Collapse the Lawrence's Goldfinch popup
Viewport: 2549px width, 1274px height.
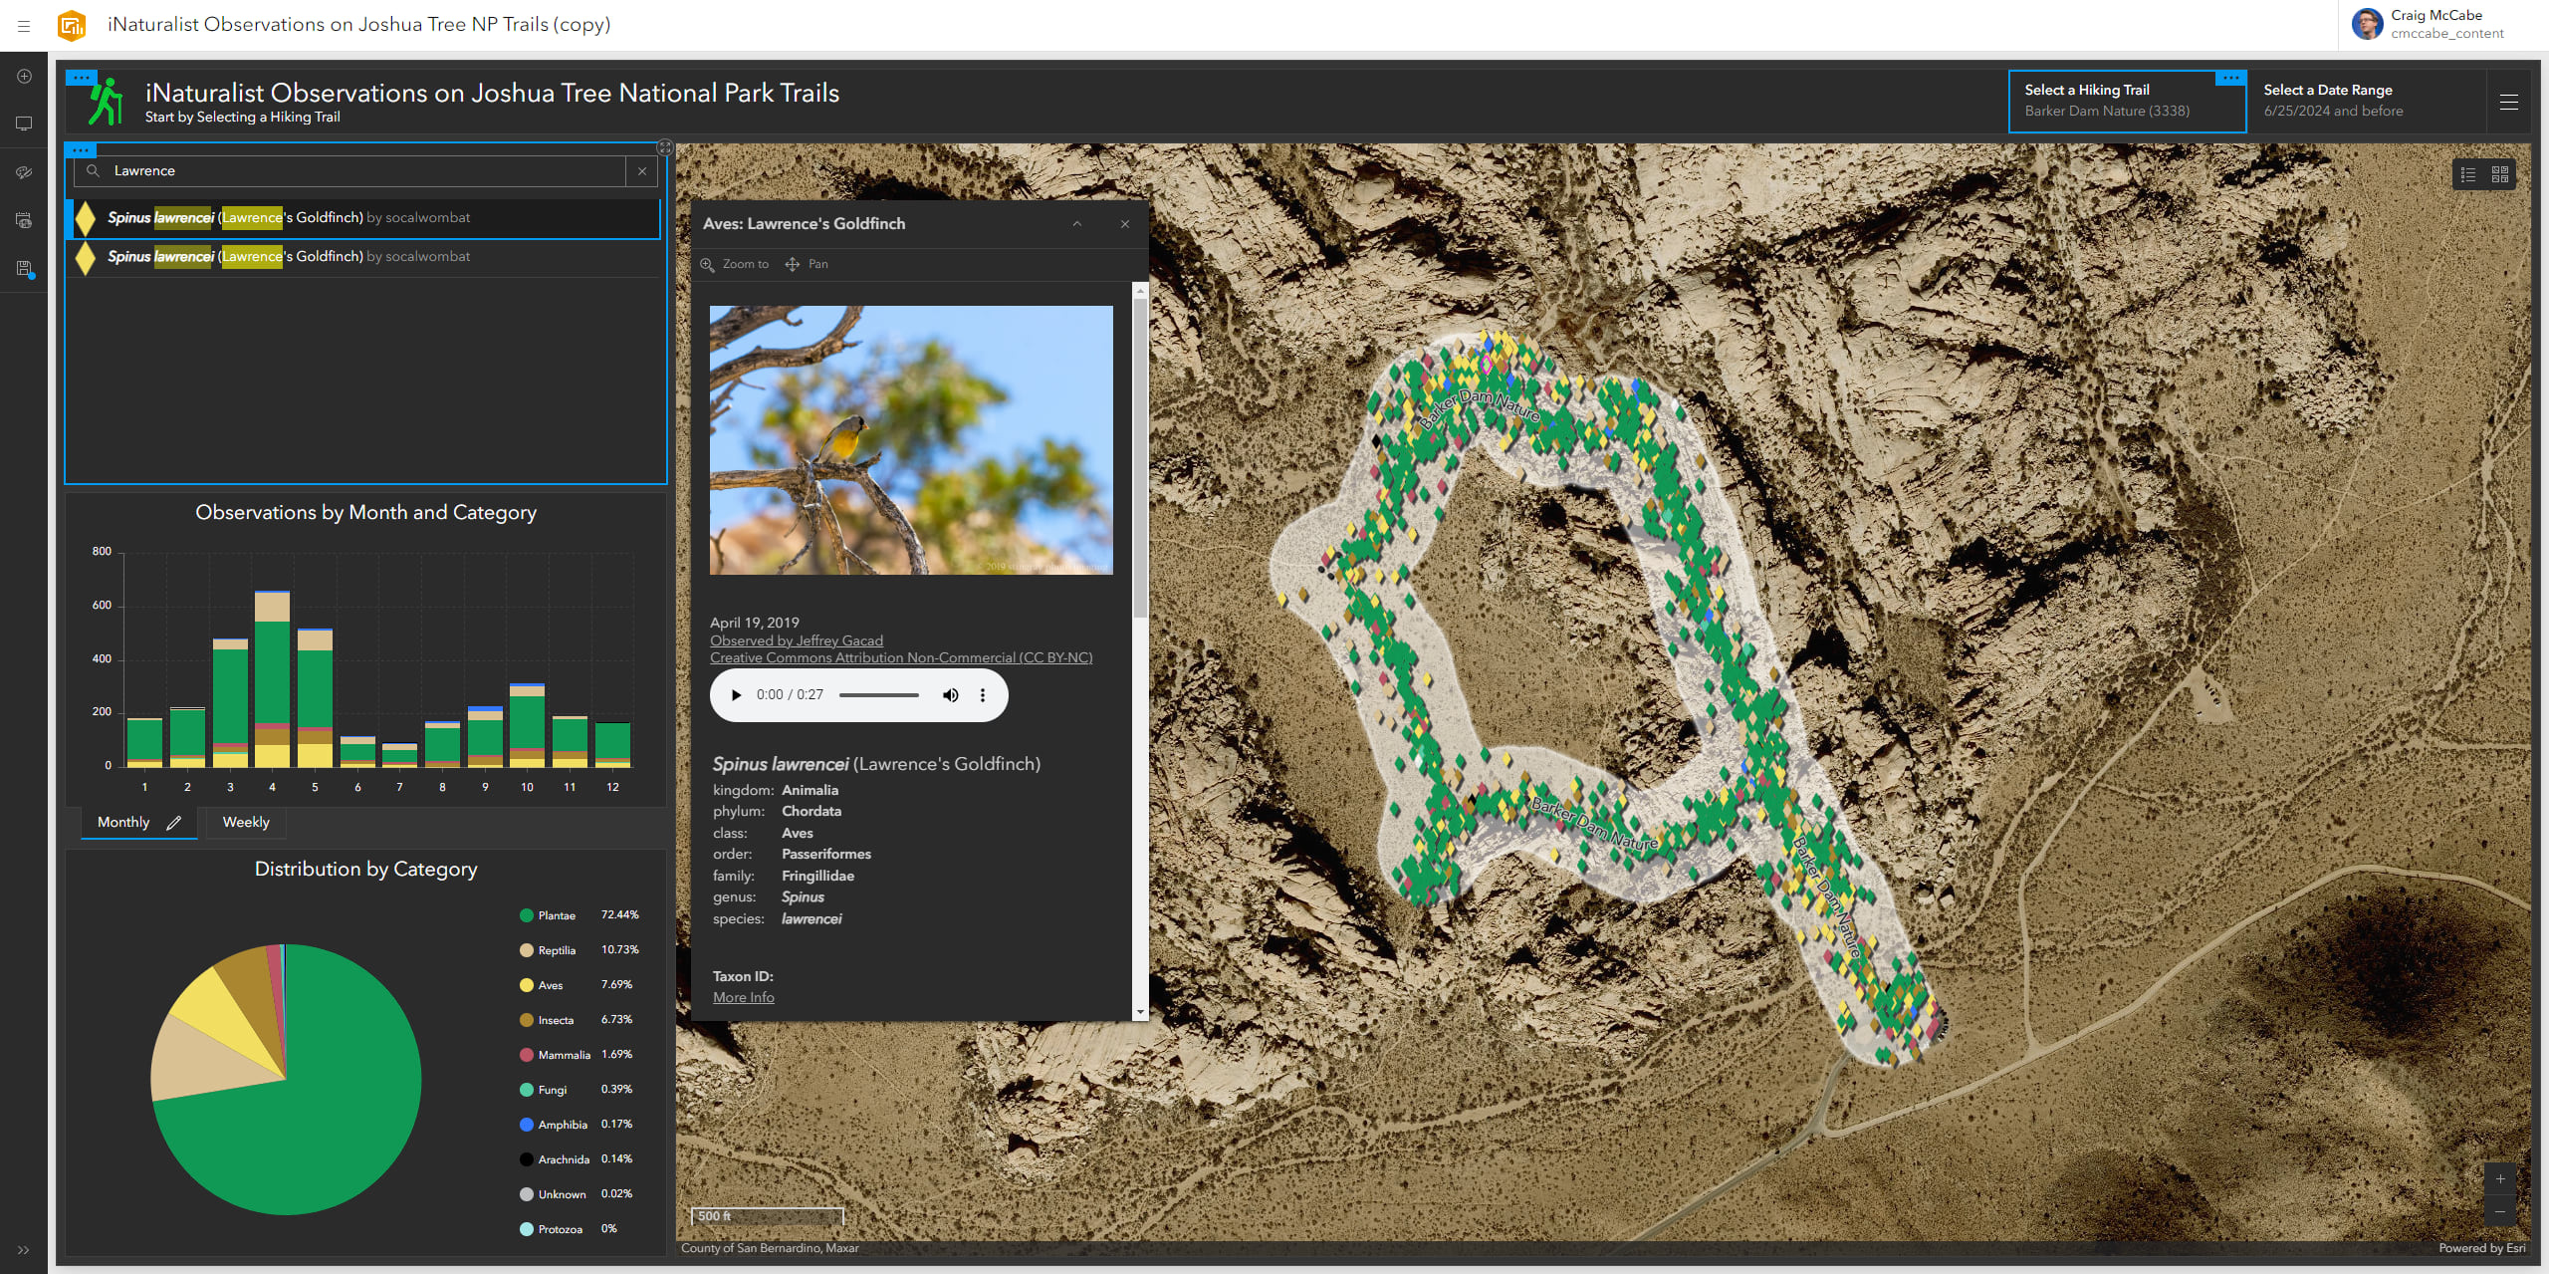(1076, 224)
